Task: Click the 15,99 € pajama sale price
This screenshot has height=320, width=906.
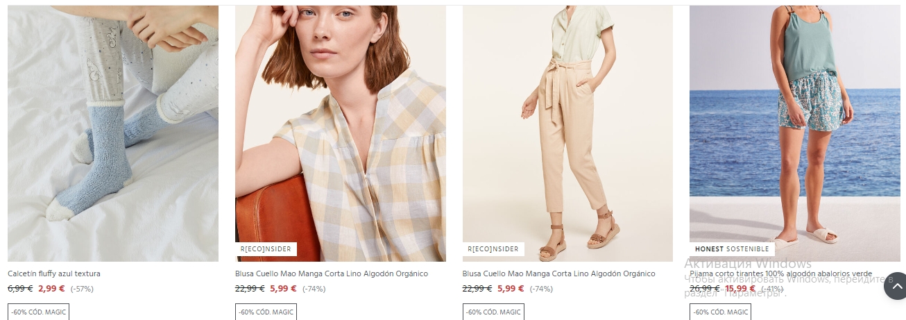Action: (740, 289)
